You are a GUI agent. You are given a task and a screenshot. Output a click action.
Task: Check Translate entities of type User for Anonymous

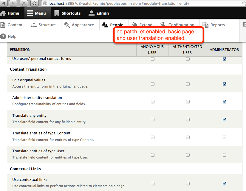pyautogui.click(x=152, y=155)
